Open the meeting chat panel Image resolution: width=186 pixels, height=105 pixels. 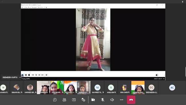(x=55, y=100)
